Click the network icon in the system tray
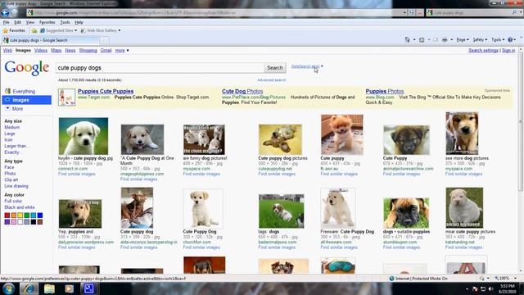Viewport: 524px width, 295px height. 483,288
